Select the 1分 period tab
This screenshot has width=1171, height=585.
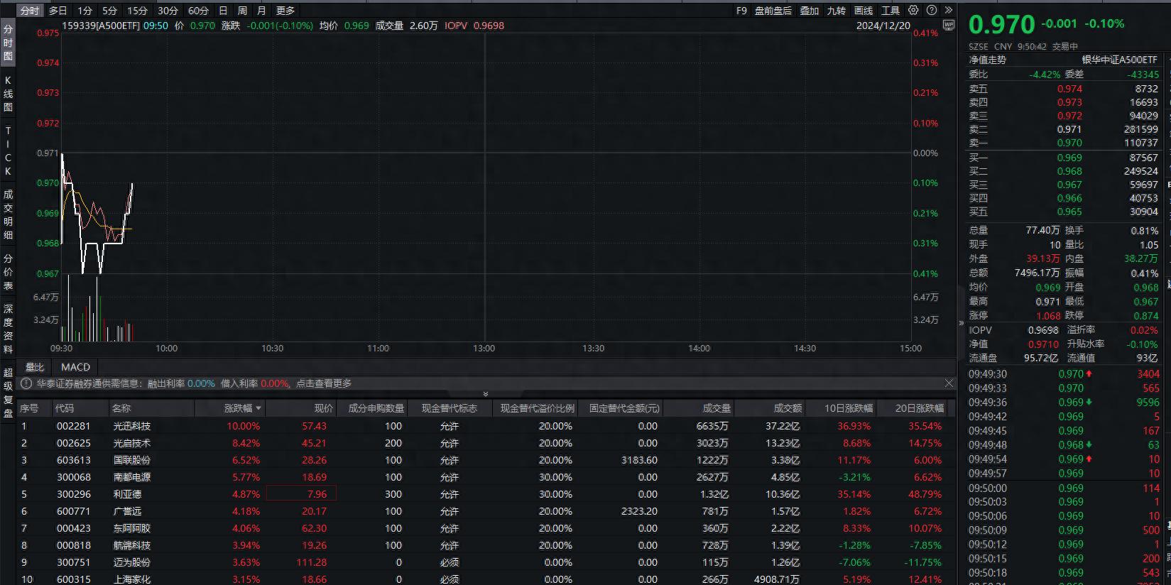pos(85,11)
